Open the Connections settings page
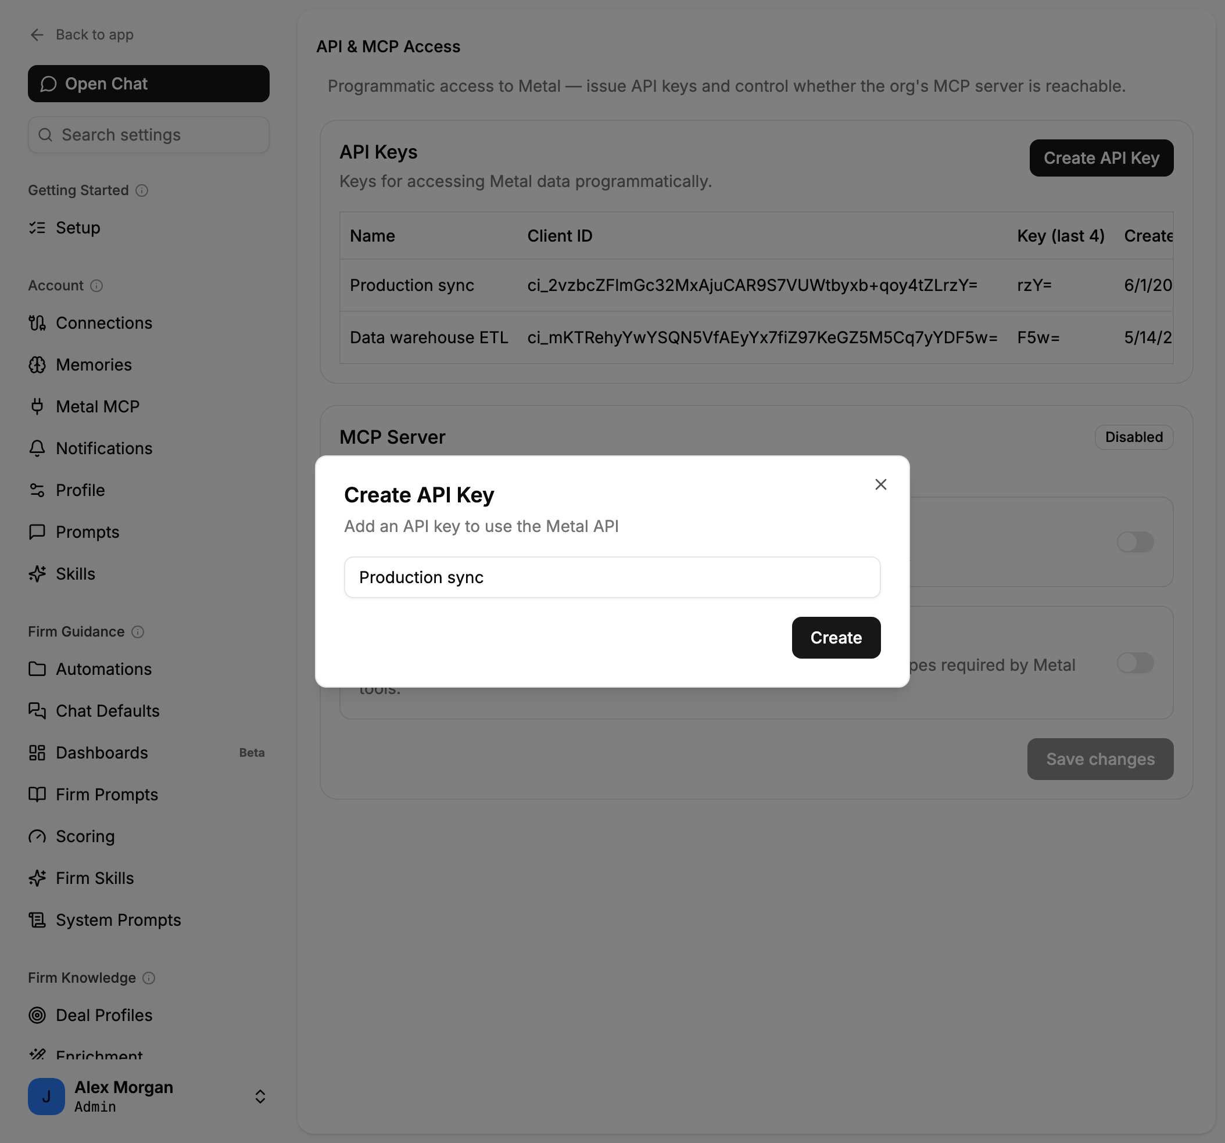Image resolution: width=1225 pixels, height=1143 pixels. point(103,323)
